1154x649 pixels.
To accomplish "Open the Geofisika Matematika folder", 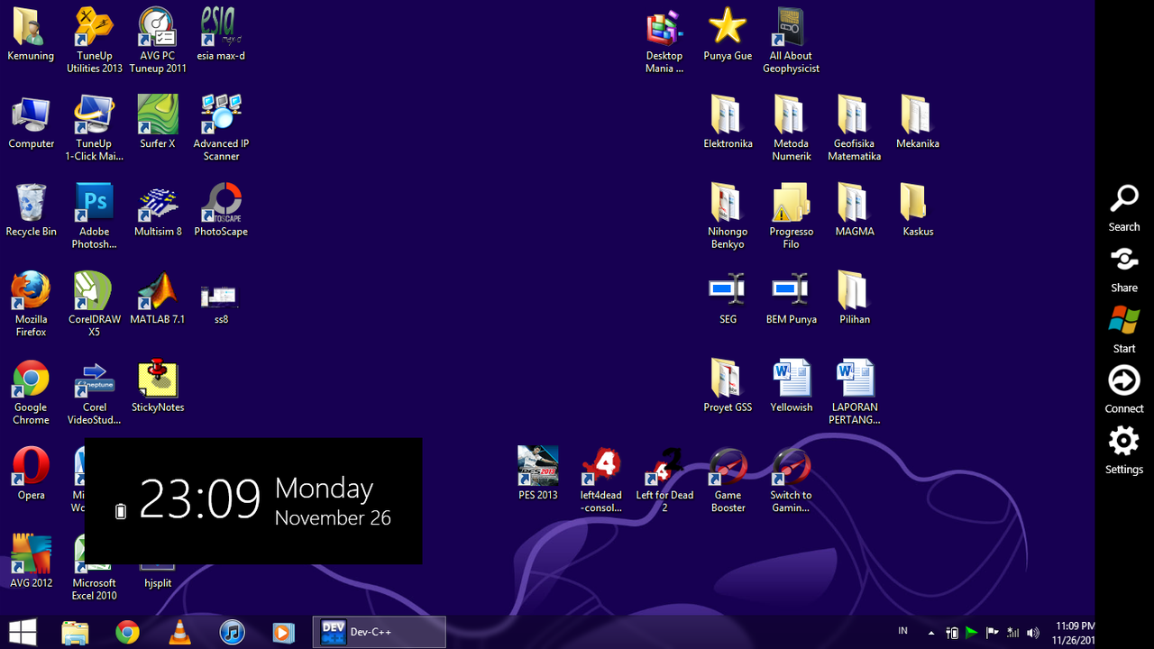I will pos(854,128).
